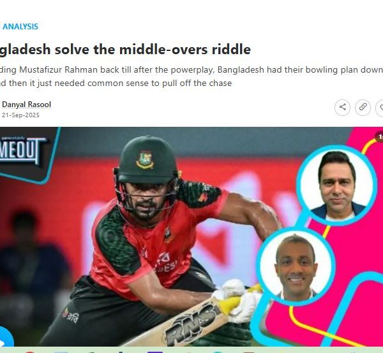Open author Danyal Rasool's profile
This screenshot has height=353, width=383.
click(26, 104)
